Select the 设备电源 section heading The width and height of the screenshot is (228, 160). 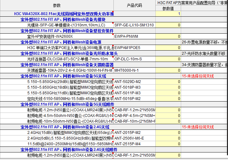click(61, 42)
